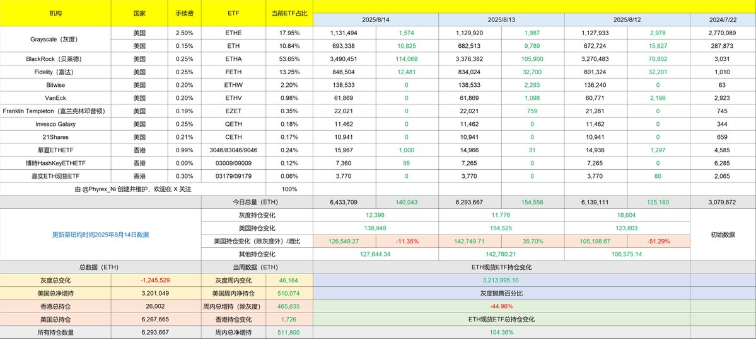The width and height of the screenshot is (756, 339).
Task: Click the blue 更新至纽约时间2025年8月14日数据 text
Action: [x=101, y=235]
